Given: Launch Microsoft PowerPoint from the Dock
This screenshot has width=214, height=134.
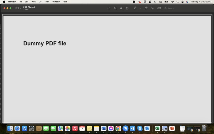Looking at the screenshot, I should pyautogui.click(x=172, y=129).
